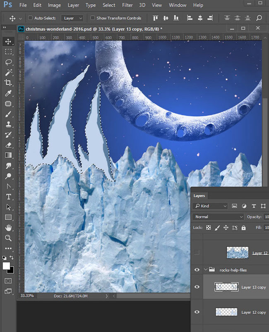Enable Show Transform Controls checkbox
Screen dimensions: 269x332
tap(92, 18)
